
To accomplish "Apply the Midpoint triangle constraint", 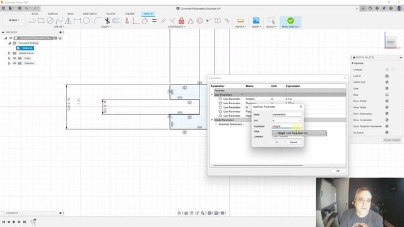I will [191, 21].
